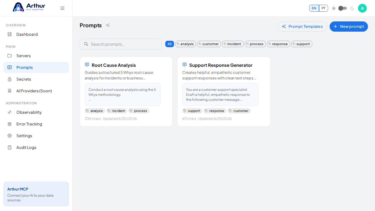Viewport: 375px width, 211px height.
Task: Click customer tag on Support Response card
Action: (x=239, y=111)
